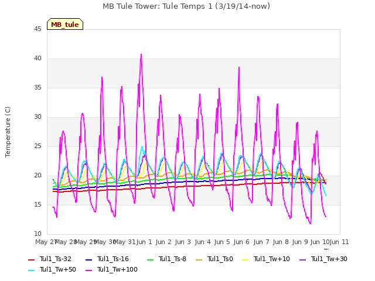Viewport: 375px width, 281px height.
Task: Click the red Tul1_Ts-32 legend swatch
Action: click(31, 259)
